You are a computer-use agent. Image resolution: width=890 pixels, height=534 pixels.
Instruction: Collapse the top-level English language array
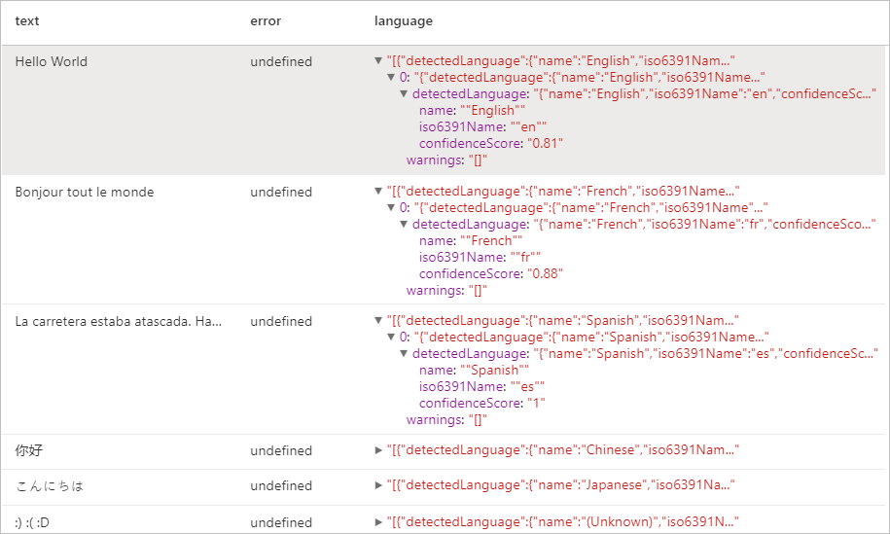(379, 61)
